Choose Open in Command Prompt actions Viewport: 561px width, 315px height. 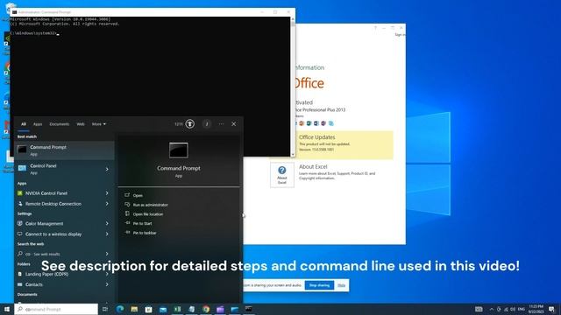[138, 196]
